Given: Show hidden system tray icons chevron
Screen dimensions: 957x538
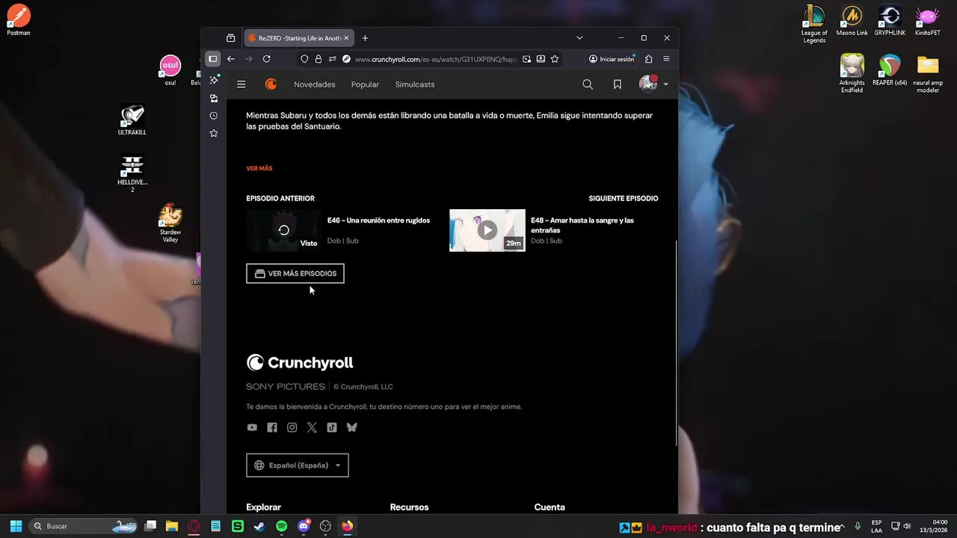Looking at the screenshot, I should [x=843, y=526].
